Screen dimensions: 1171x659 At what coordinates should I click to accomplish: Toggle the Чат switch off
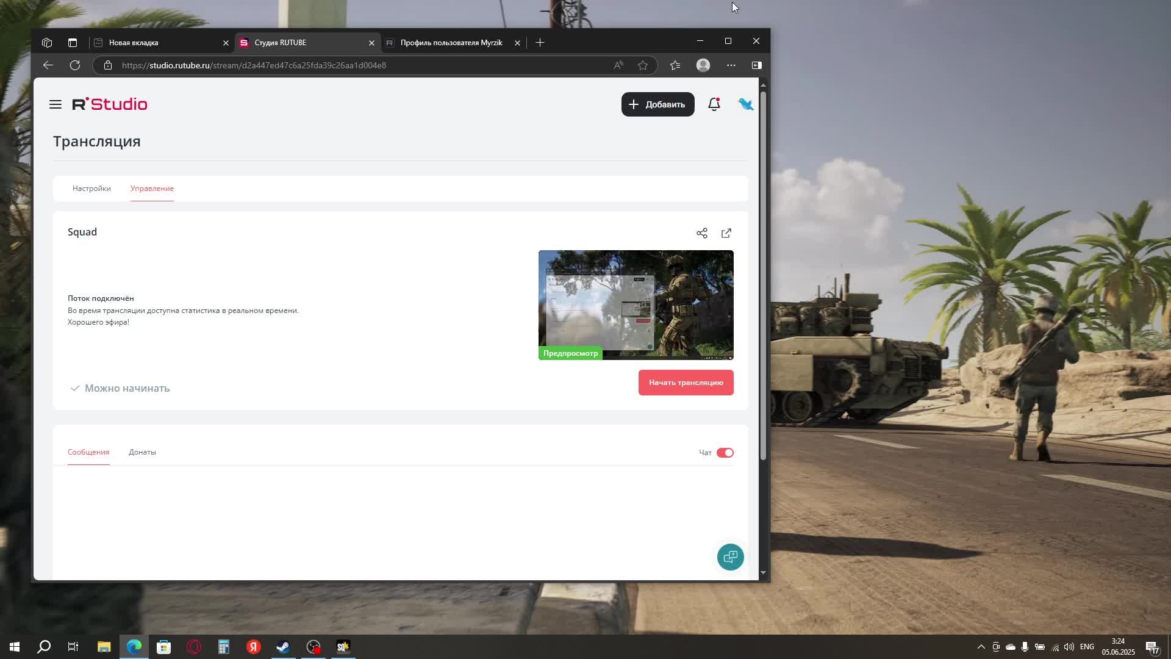725,453
